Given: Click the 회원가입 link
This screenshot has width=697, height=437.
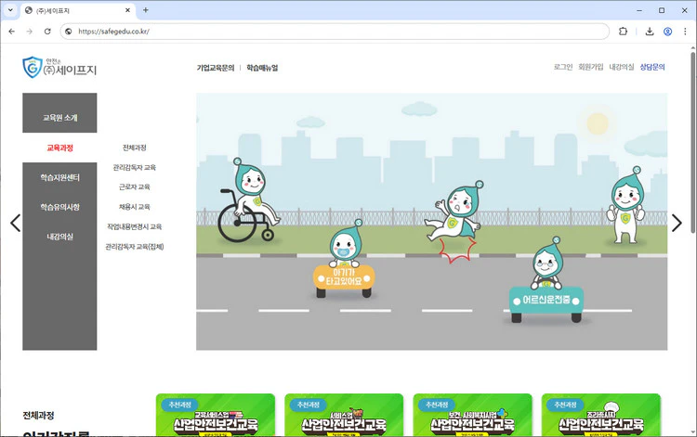Looking at the screenshot, I should tap(591, 68).
